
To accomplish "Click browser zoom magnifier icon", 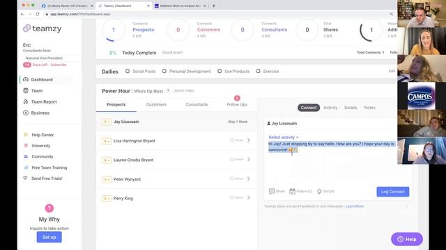I will pos(392,14).
